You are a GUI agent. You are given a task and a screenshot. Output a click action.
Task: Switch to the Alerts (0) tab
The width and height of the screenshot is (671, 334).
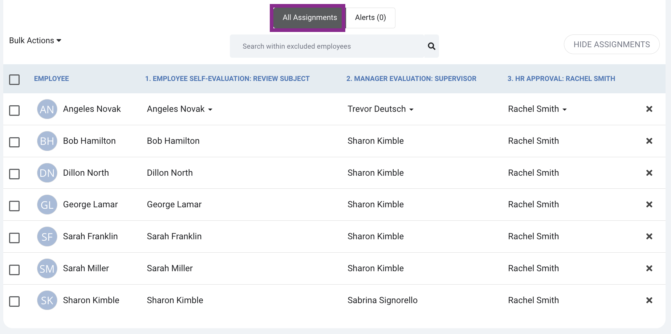coord(370,17)
